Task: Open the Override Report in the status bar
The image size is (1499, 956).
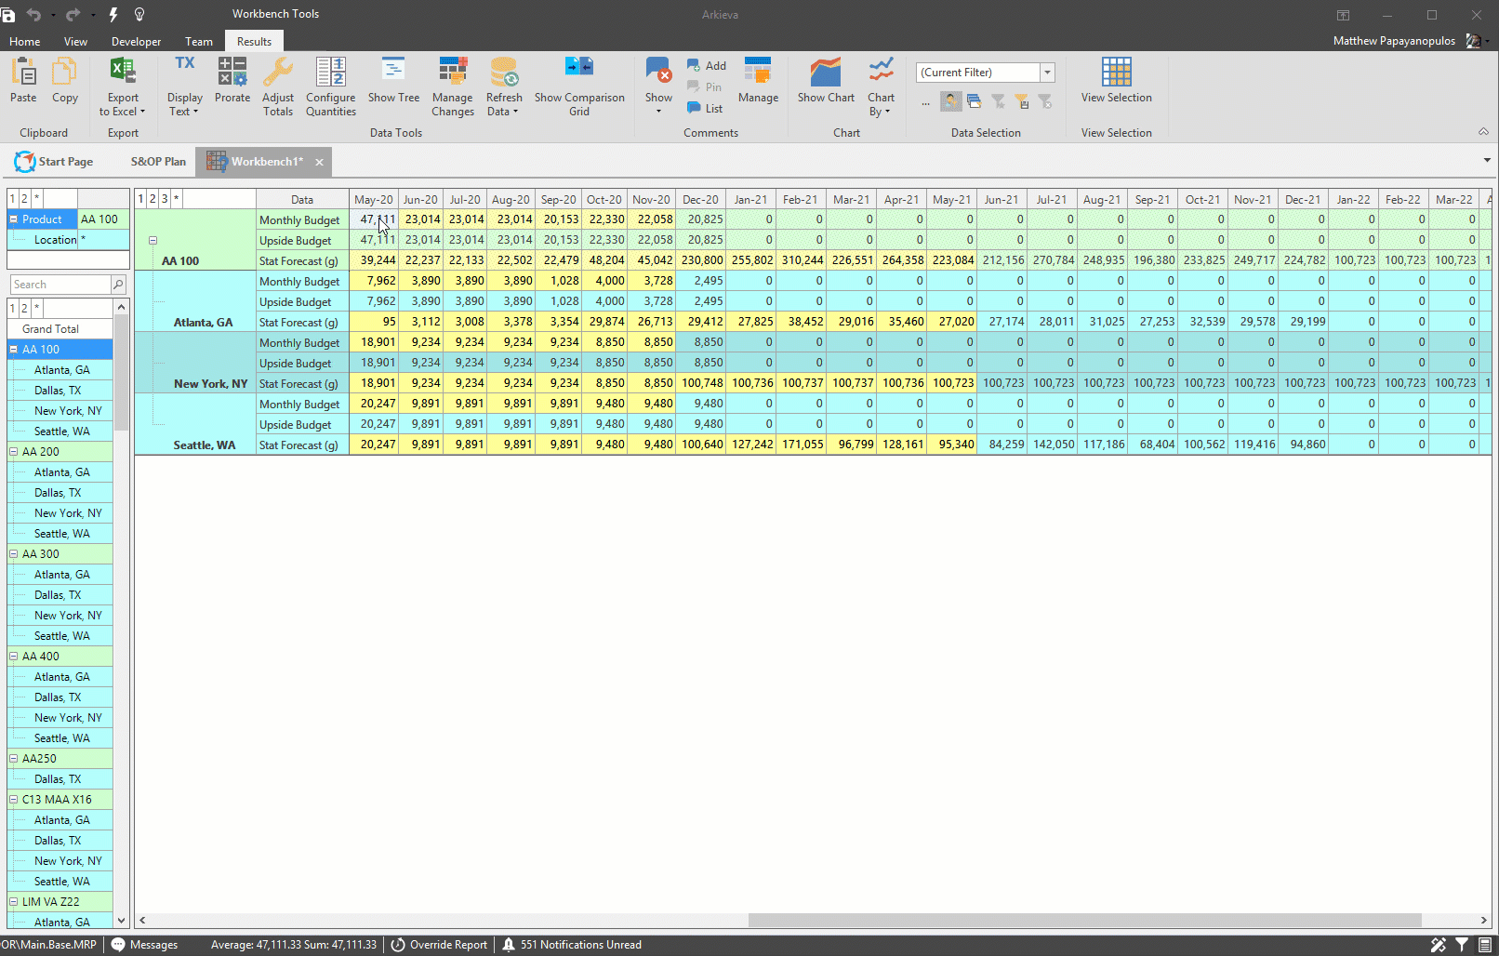Action: (x=439, y=945)
